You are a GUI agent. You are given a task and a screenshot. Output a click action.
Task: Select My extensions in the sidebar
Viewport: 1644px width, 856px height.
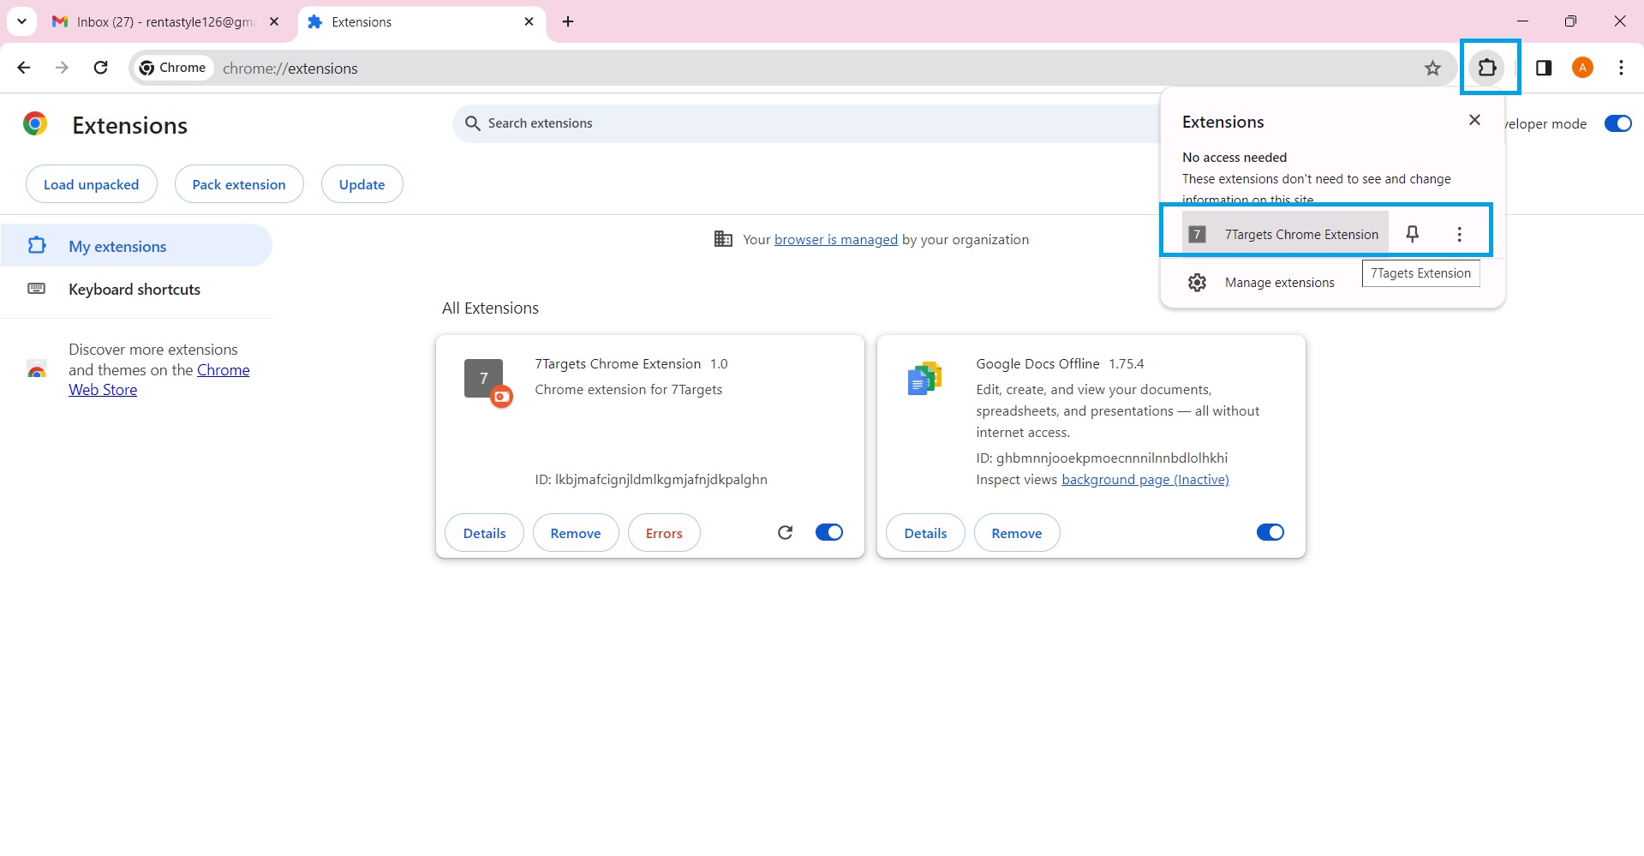tap(117, 246)
